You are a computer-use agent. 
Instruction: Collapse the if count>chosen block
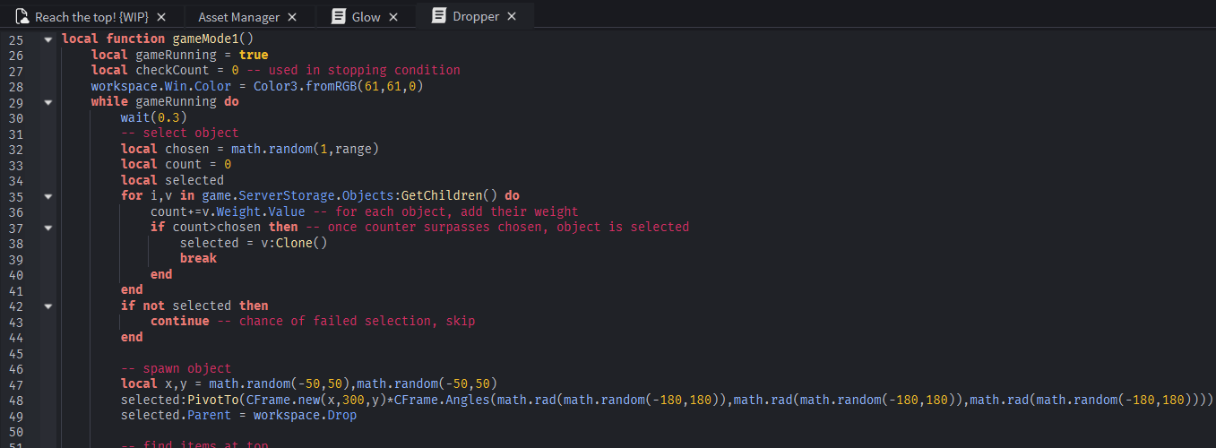(47, 228)
